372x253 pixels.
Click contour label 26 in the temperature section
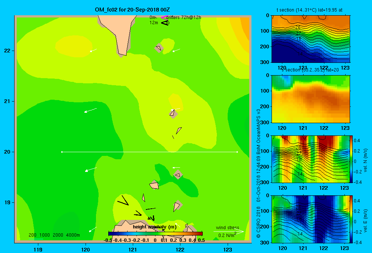coord(298,27)
